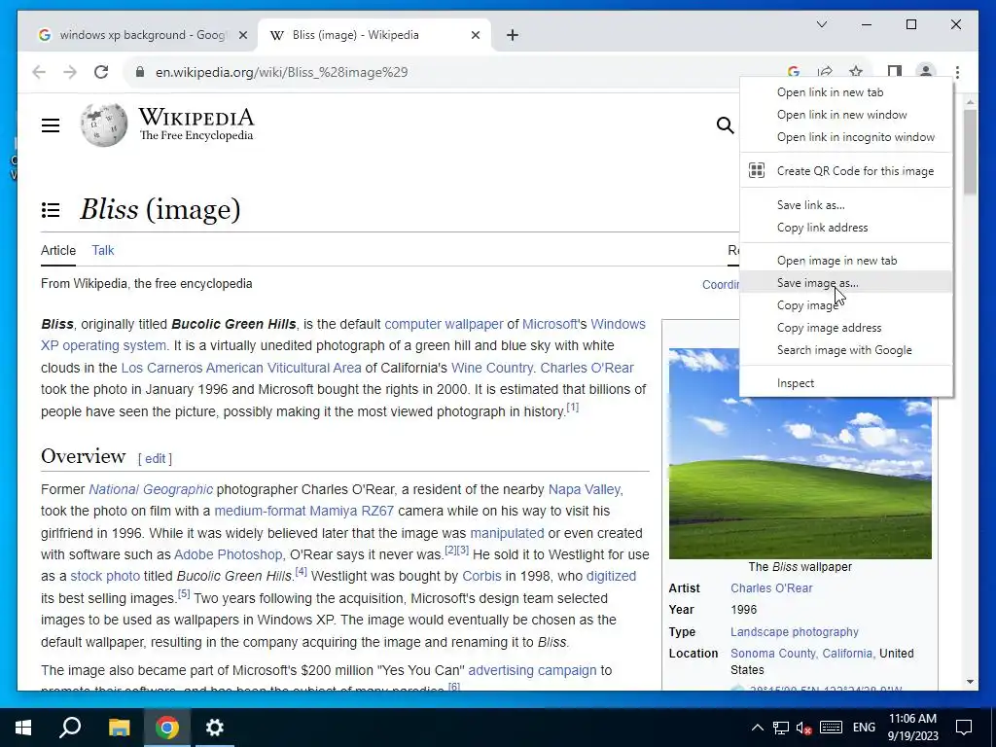Click the scrollbar down arrow
Image resolution: width=996 pixels, height=747 pixels.
coord(970,682)
